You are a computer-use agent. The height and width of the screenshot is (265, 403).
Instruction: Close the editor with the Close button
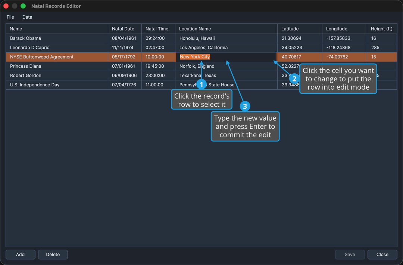382,255
